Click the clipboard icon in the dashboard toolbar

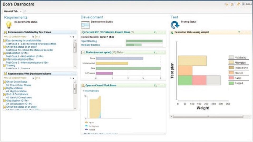[232, 4]
